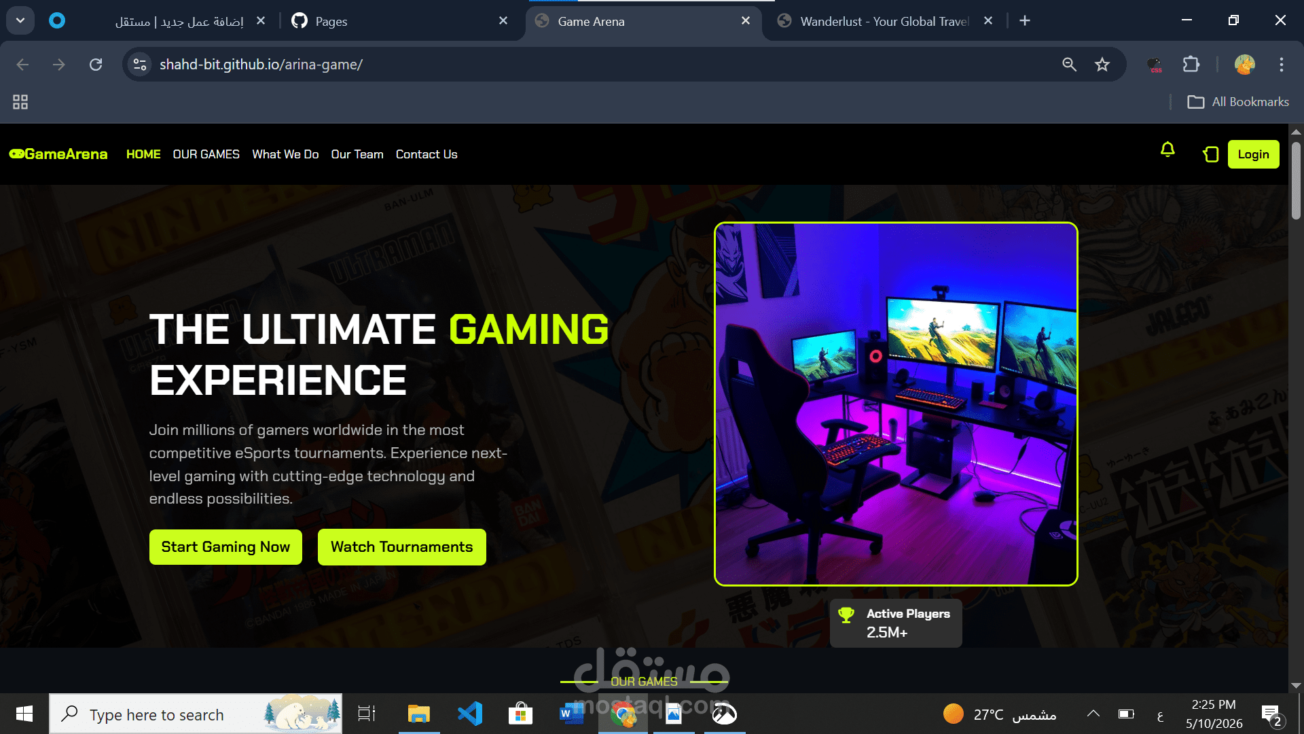Screen dimensions: 1304x734
Task: Click the browser back arrow
Action: tap(22, 65)
